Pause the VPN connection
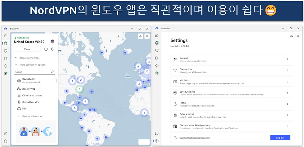 coord(27,49)
